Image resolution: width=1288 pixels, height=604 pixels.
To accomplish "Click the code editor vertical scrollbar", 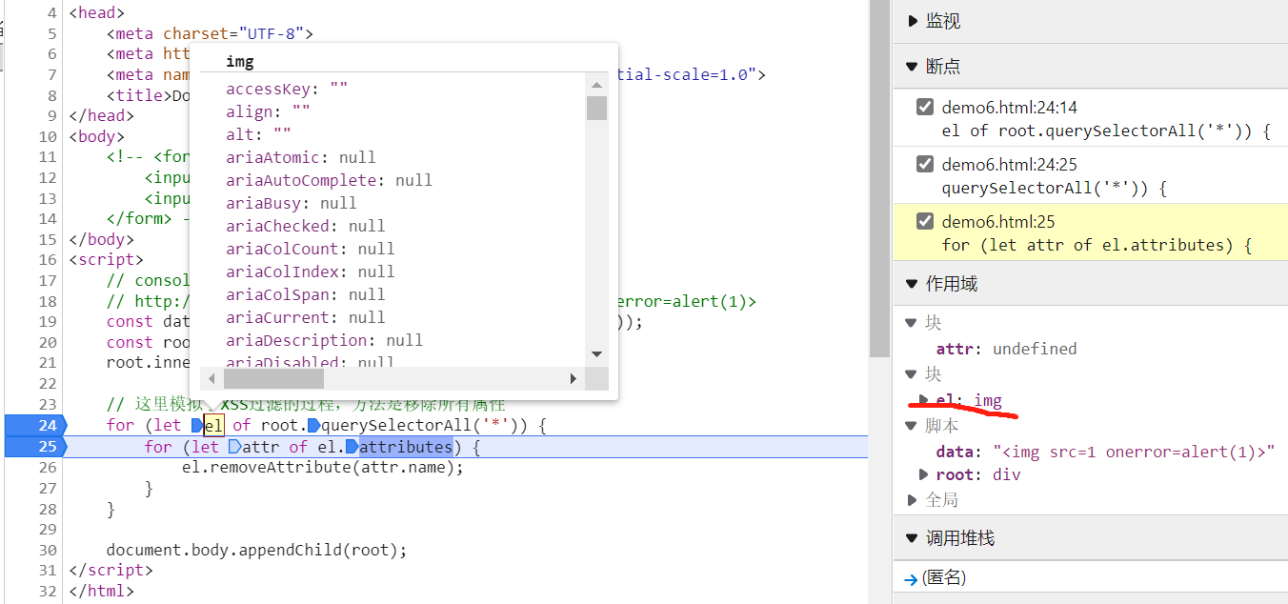I will [879, 178].
